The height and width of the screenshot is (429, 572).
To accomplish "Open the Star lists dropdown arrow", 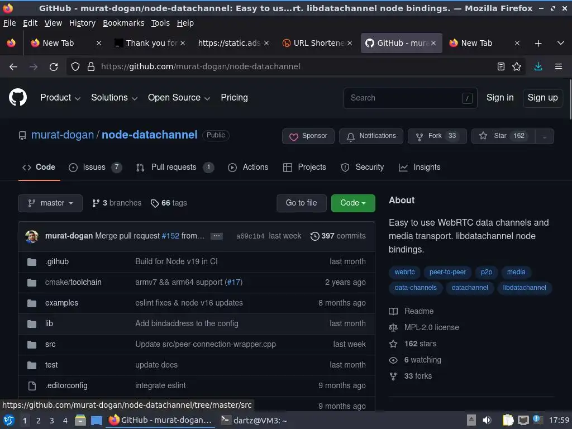I will 544,136.
